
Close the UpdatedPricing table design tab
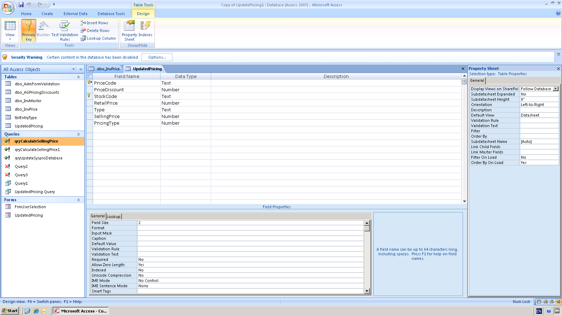463,69
